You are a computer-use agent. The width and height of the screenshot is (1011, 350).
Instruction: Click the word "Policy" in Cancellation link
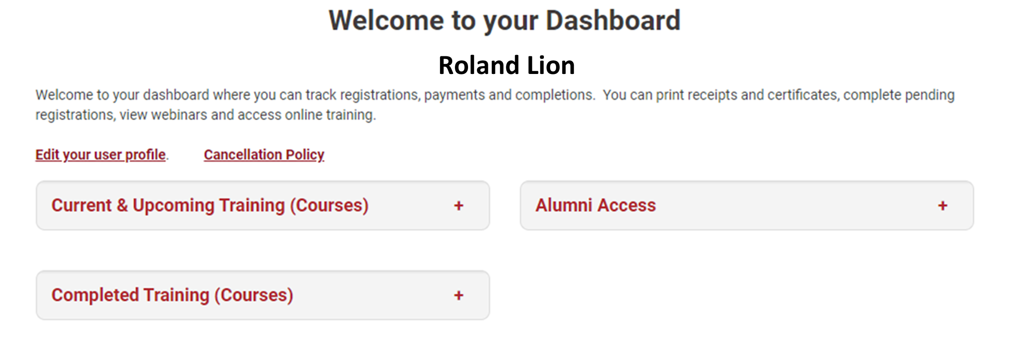(305, 155)
